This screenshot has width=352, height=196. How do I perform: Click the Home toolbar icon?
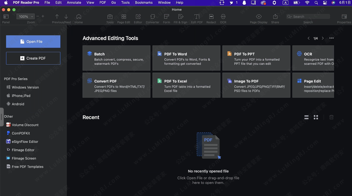coord(79,17)
